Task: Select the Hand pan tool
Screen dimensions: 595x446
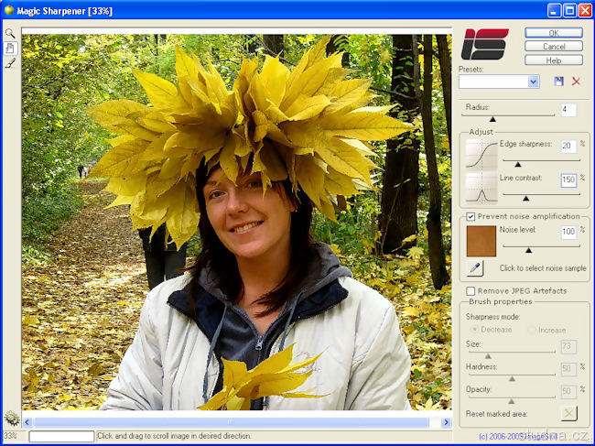Action: click(x=10, y=48)
